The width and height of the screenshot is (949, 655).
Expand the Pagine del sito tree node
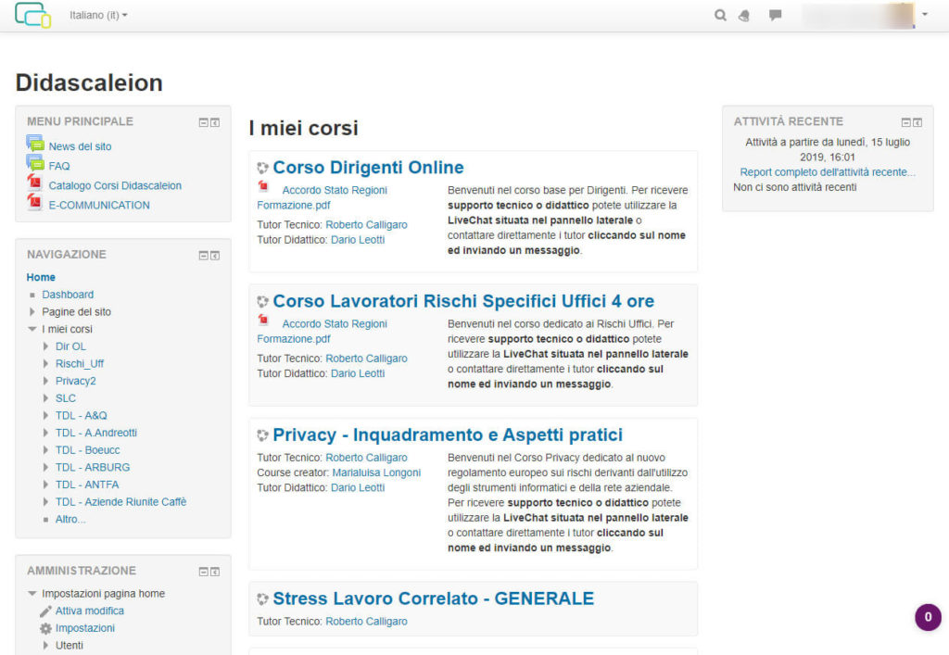32,312
